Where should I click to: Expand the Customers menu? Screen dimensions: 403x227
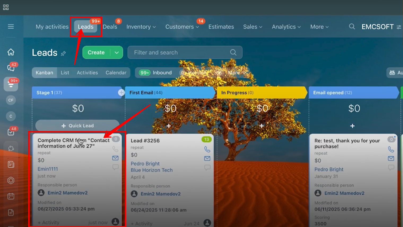tap(182, 27)
